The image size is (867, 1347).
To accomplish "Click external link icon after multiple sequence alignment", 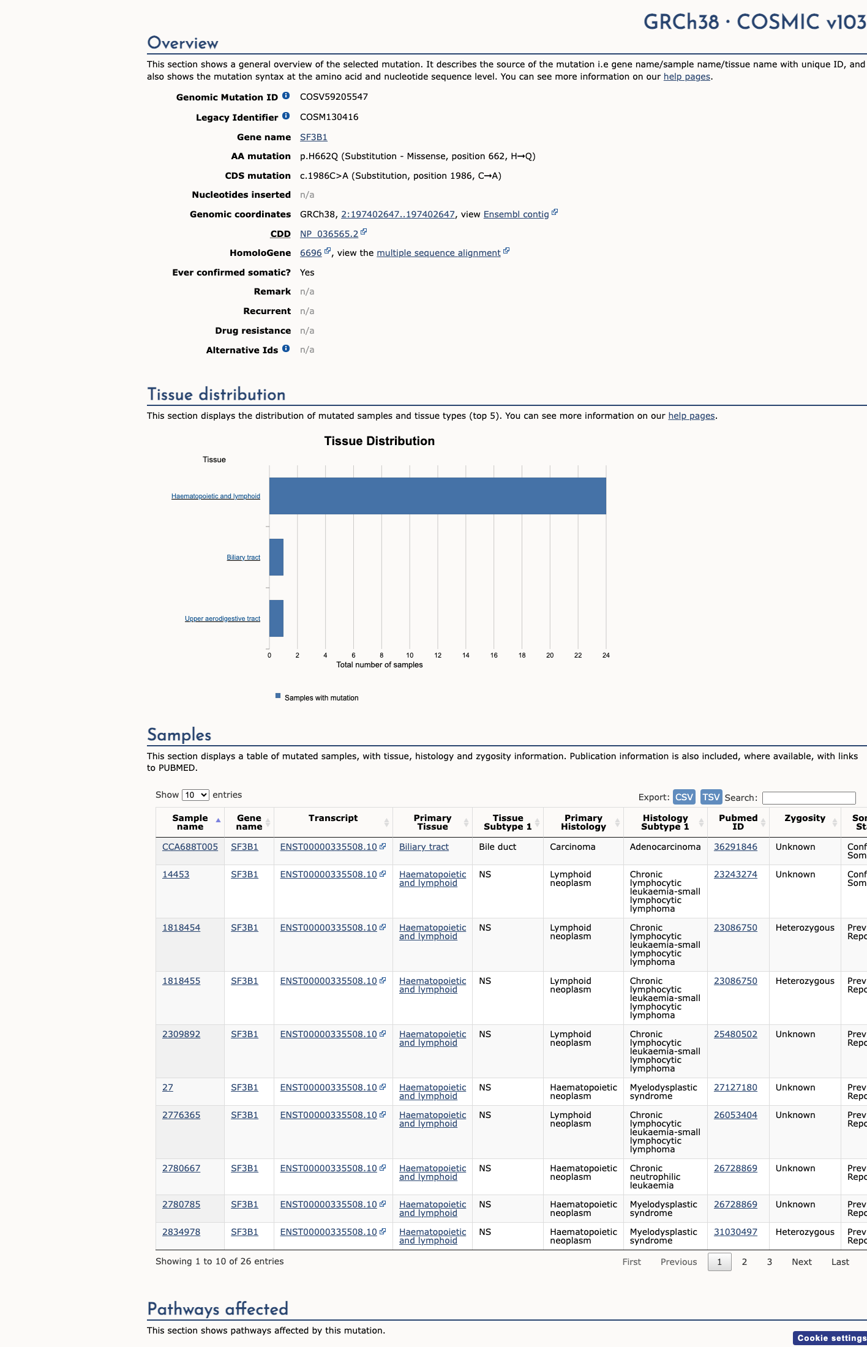I will [506, 251].
